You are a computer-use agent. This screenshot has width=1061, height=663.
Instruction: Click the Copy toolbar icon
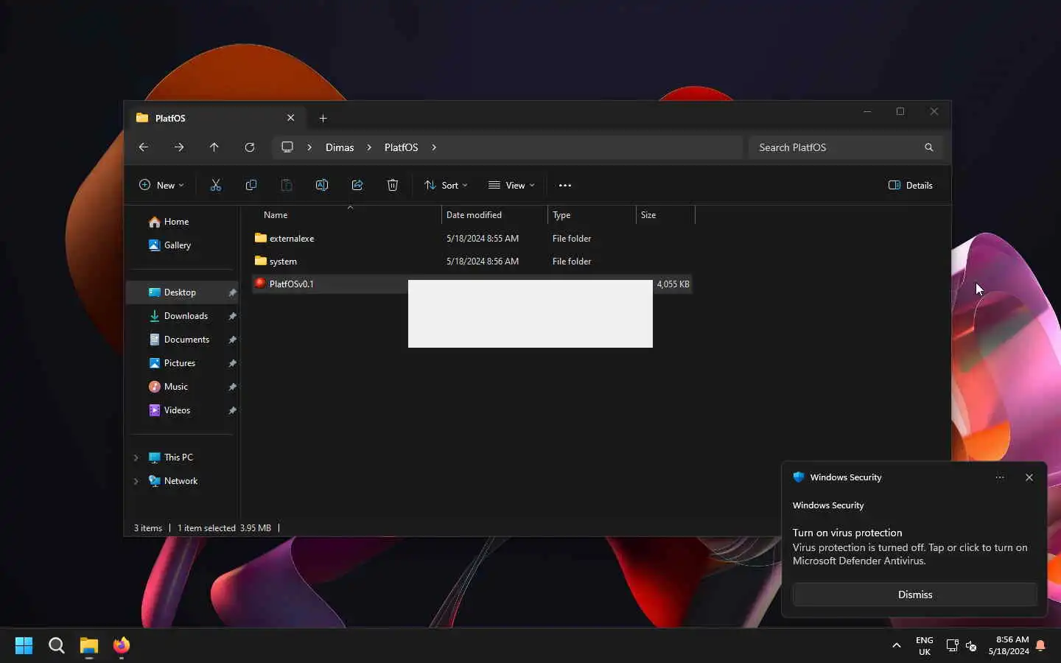pyautogui.click(x=251, y=185)
